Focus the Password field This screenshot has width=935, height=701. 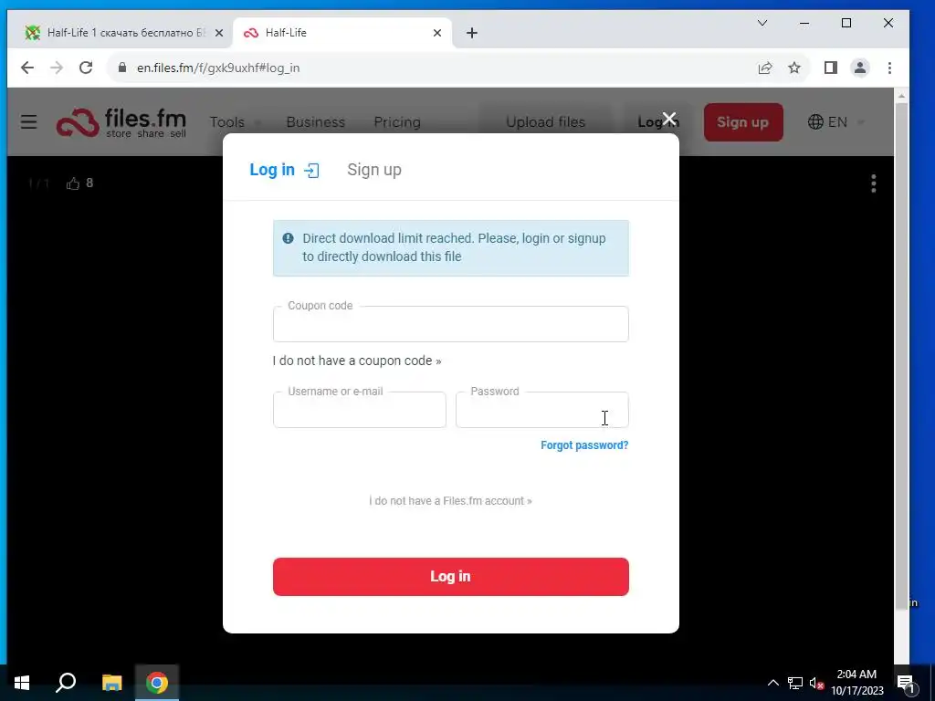click(542, 410)
